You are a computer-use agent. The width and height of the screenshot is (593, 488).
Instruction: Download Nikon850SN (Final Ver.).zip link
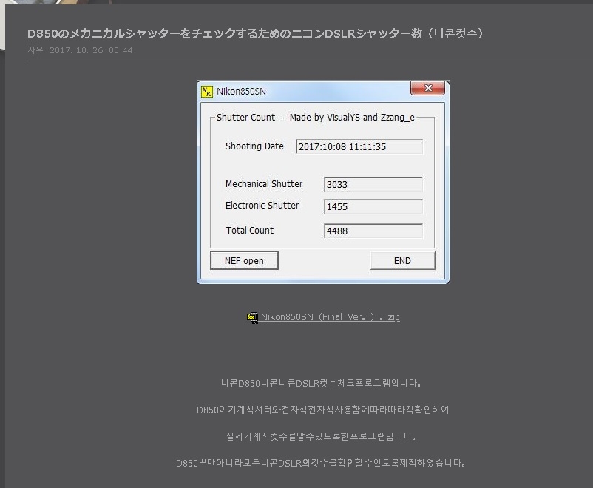(331, 317)
